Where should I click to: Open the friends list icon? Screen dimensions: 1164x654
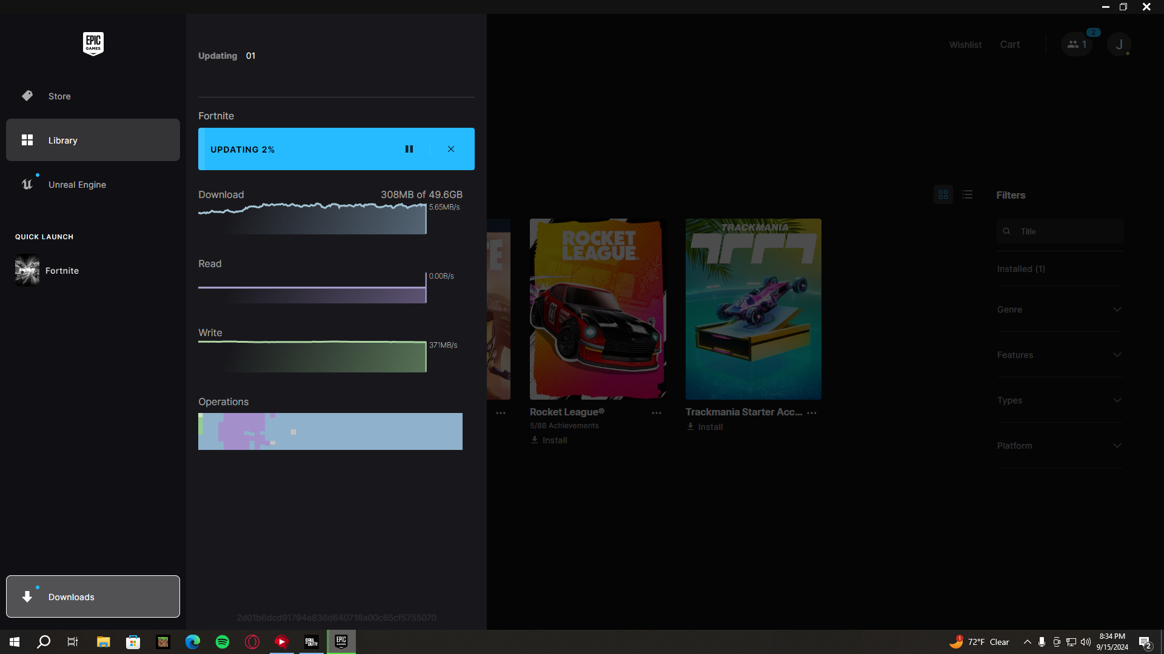[x=1076, y=44]
